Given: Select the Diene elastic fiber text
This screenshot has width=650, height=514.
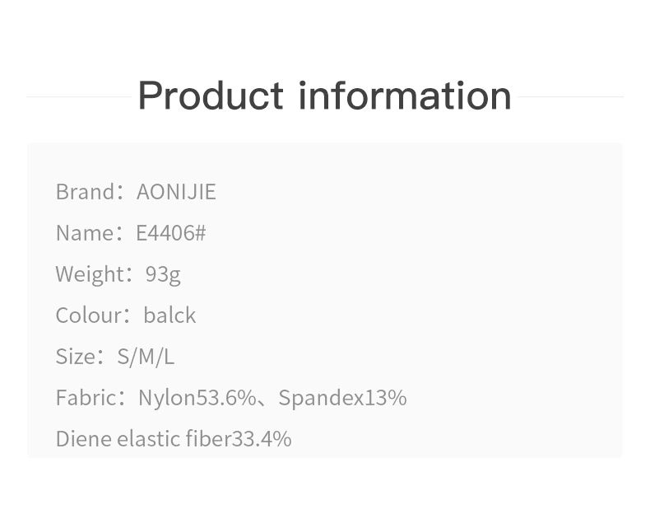Looking at the screenshot, I should pyautogui.click(x=143, y=439).
